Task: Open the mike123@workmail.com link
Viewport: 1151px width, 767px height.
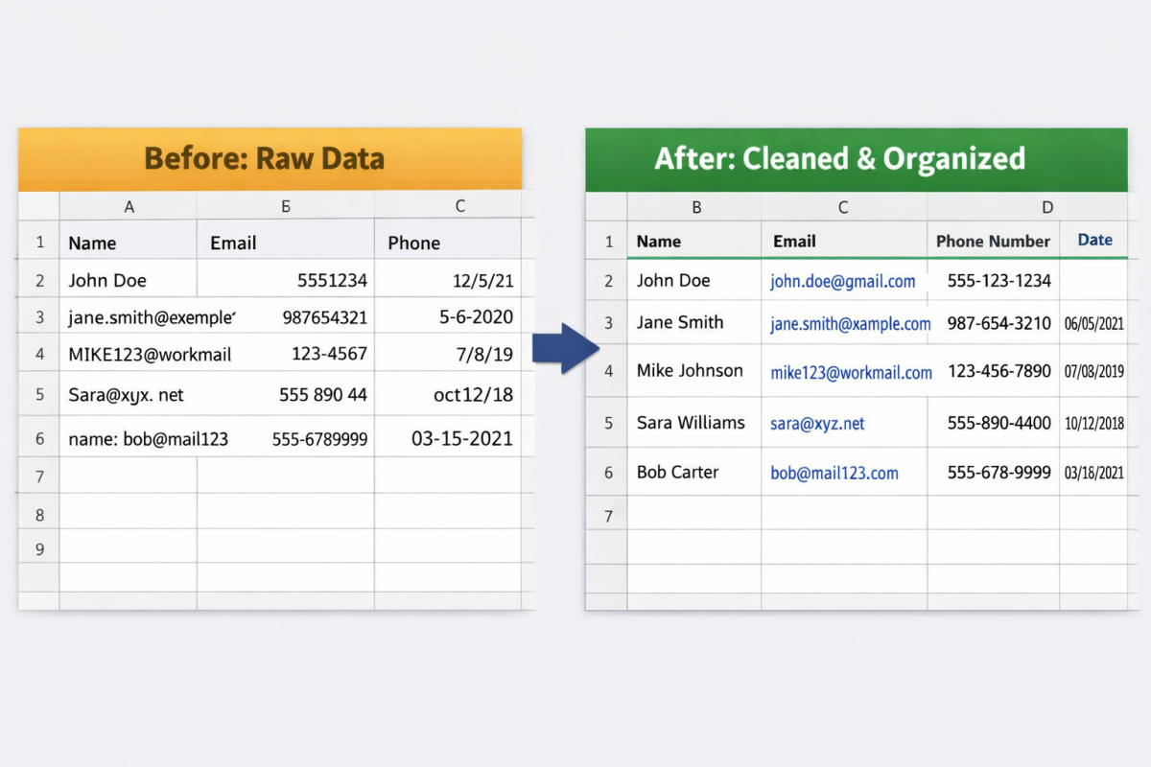Action: 851,373
